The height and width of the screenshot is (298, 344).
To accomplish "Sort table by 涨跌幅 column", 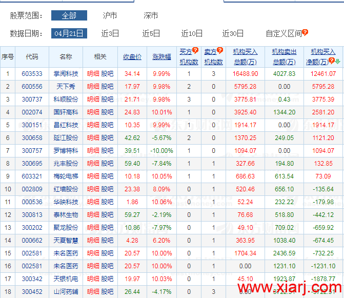I will [x=161, y=57].
